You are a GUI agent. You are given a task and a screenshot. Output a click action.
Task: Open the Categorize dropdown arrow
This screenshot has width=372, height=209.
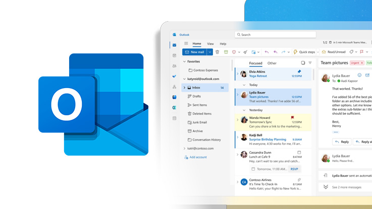356,52
